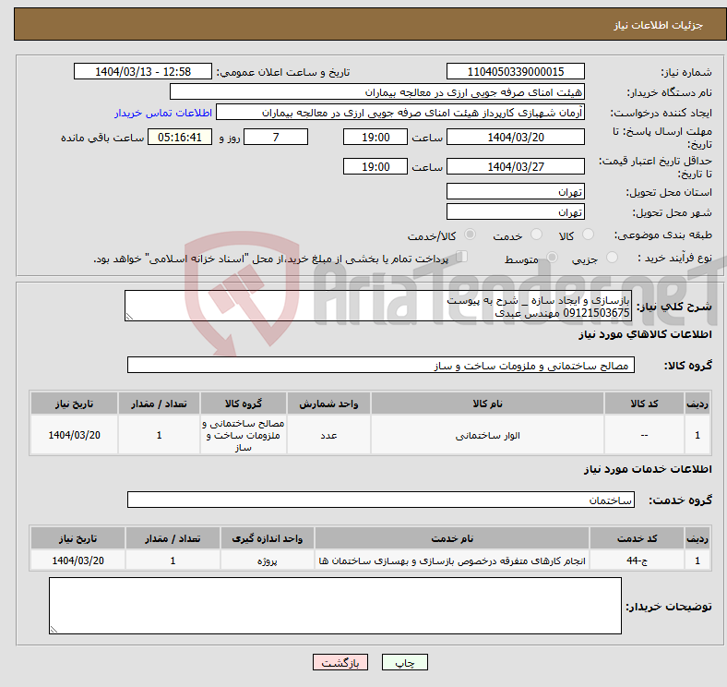Click the بازگشت back button
727x687 pixels.
point(340,662)
